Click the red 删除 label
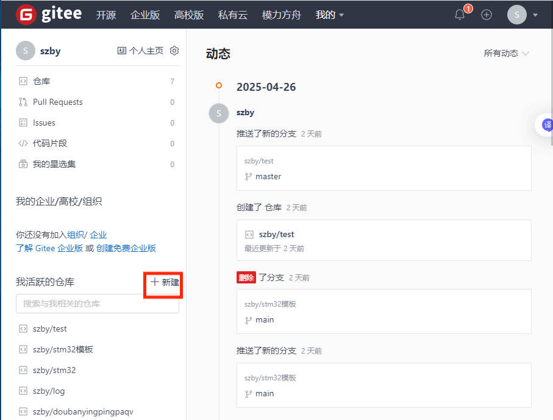The image size is (553, 420). (246, 278)
